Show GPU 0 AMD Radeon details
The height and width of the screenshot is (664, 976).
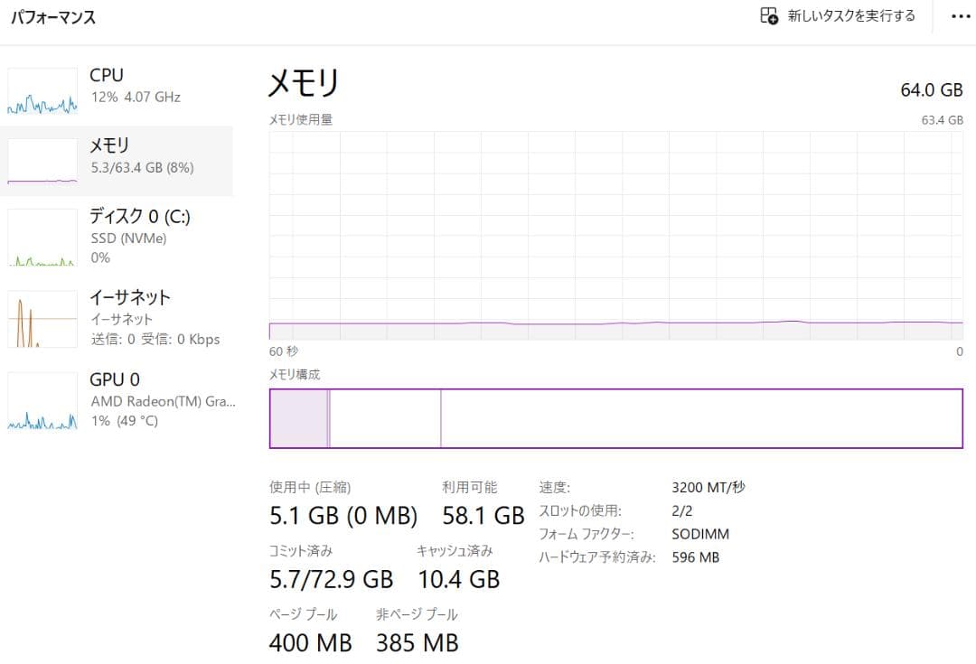click(x=163, y=400)
